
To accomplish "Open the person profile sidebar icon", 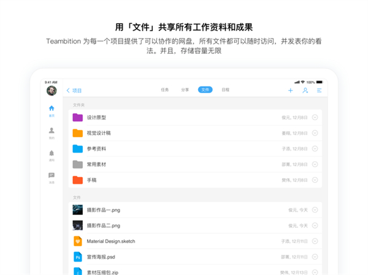I will pyautogui.click(x=52, y=130).
